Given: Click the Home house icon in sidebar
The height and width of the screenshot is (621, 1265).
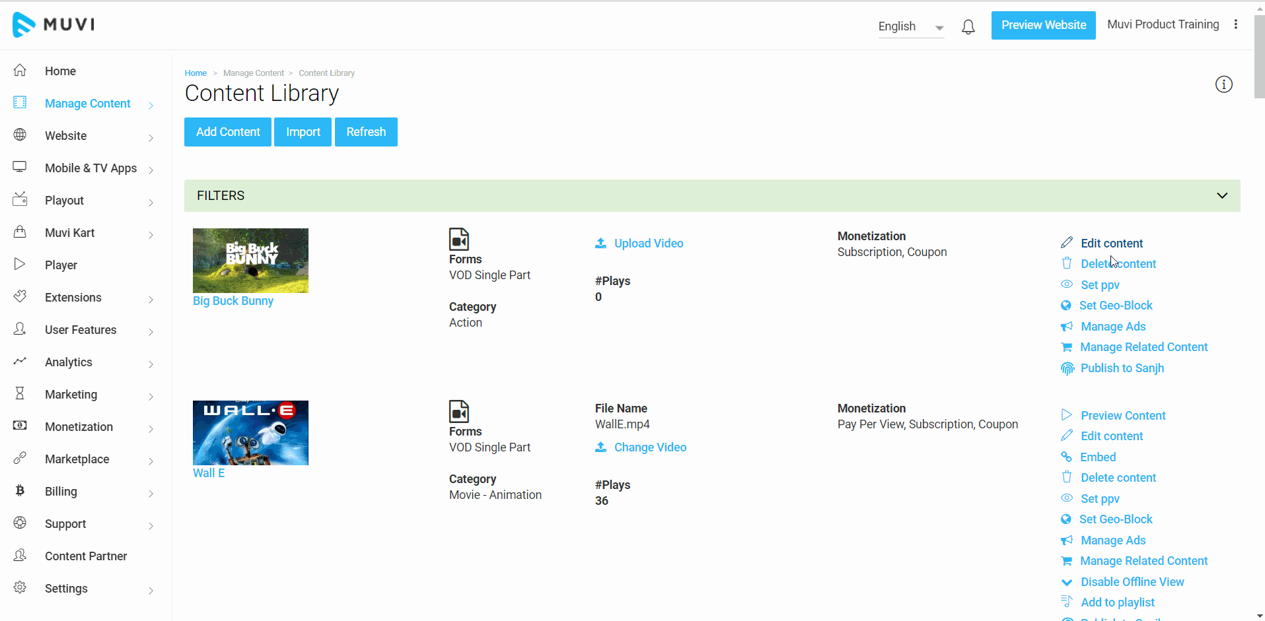Looking at the screenshot, I should coord(20,70).
